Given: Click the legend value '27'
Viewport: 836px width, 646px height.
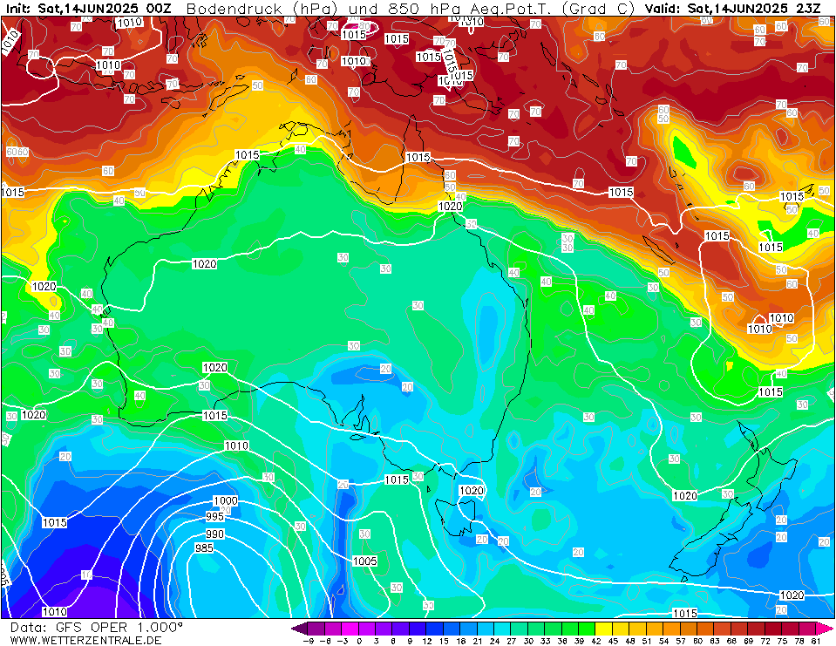Looking at the screenshot, I should tap(511, 641).
